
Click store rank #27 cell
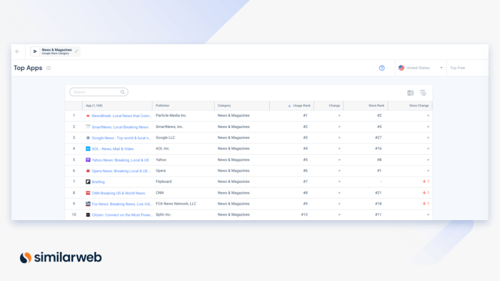coord(378,137)
